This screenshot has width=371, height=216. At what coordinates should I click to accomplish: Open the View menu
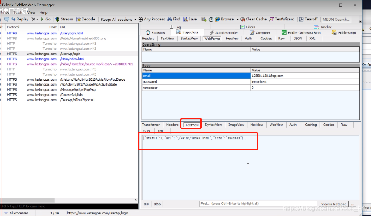click(x=31, y=12)
